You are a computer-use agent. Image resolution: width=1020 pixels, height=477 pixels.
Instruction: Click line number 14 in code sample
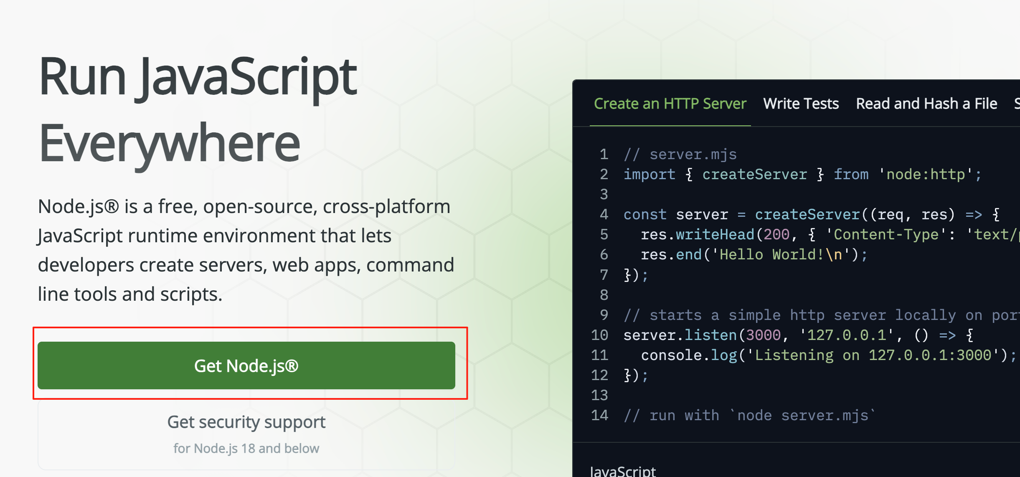click(599, 415)
